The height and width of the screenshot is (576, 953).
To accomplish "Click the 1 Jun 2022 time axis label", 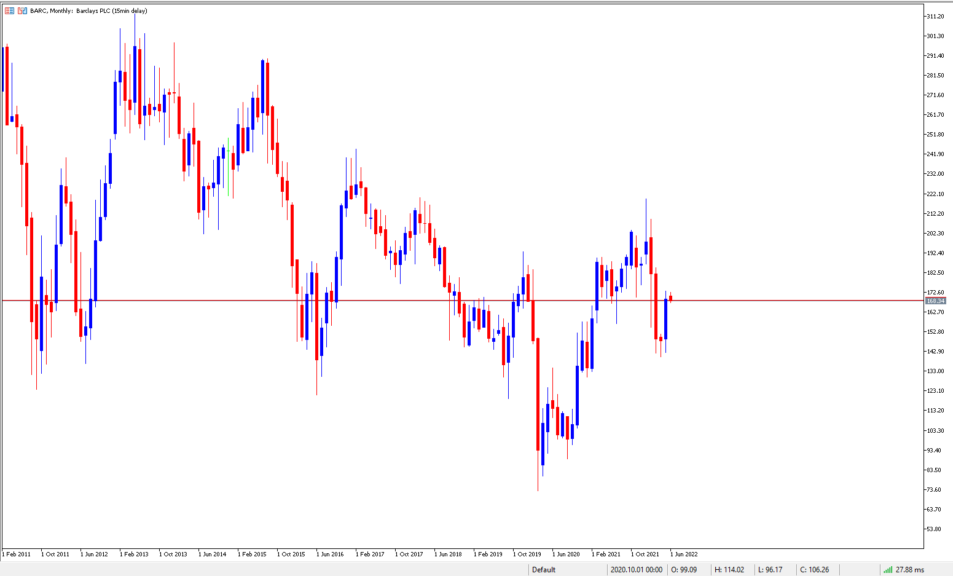I will pyautogui.click(x=684, y=554).
